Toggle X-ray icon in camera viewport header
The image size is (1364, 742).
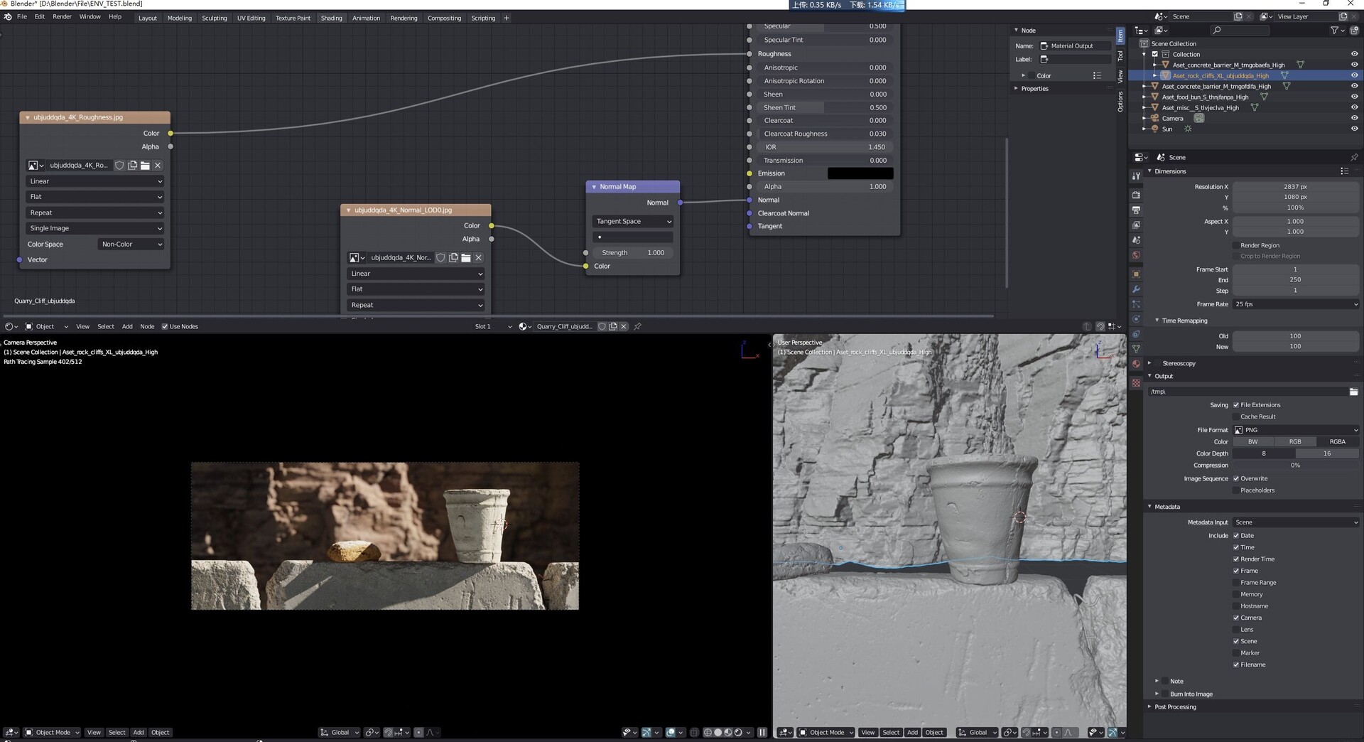694,733
